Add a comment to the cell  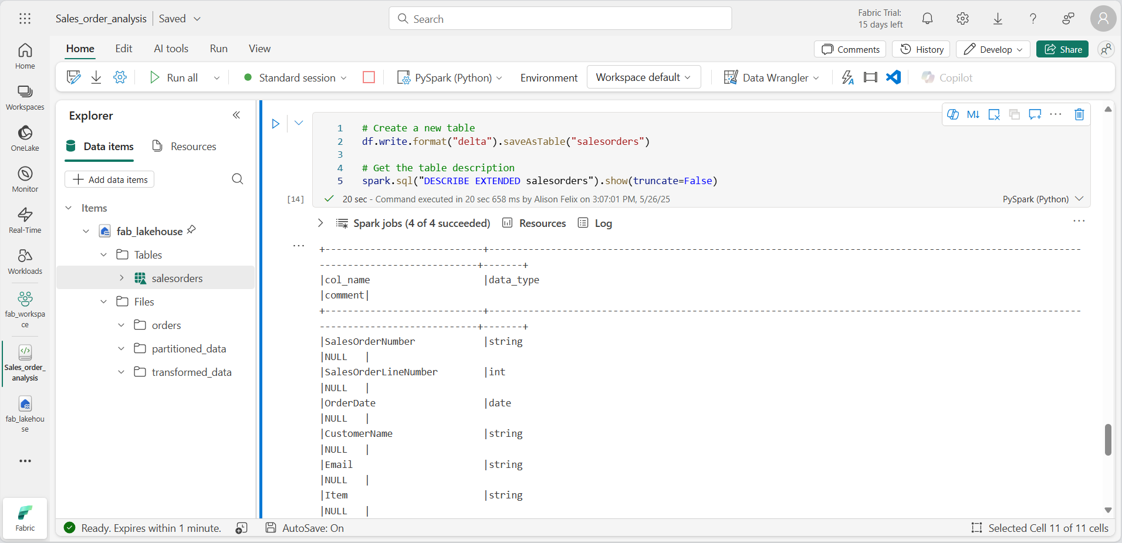pyautogui.click(x=1035, y=114)
